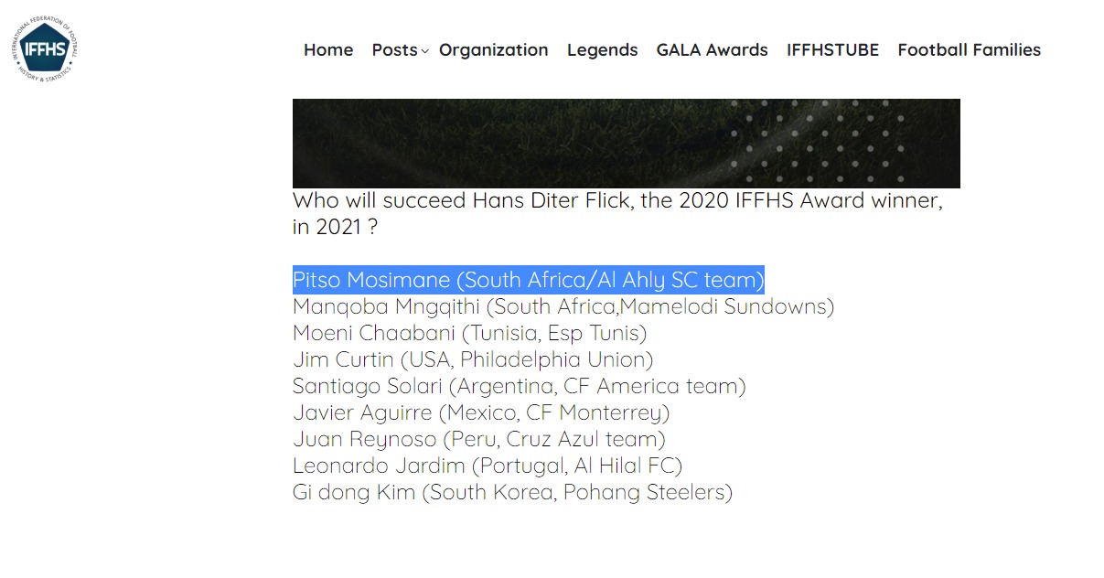Open the Home menu item
This screenshot has height=578, width=1104.
click(328, 50)
